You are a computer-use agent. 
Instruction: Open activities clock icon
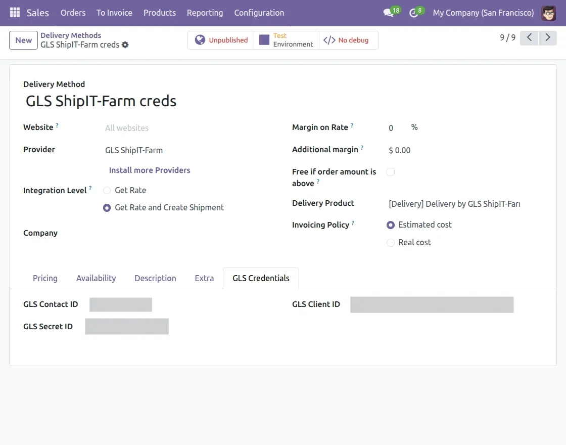[x=414, y=13]
